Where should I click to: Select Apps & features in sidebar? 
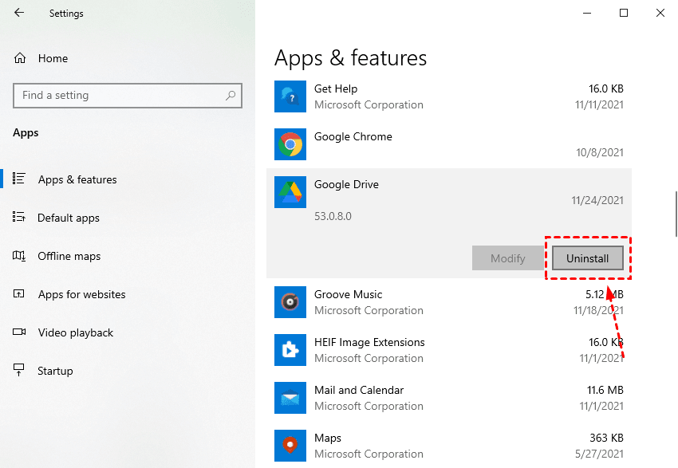(x=77, y=179)
